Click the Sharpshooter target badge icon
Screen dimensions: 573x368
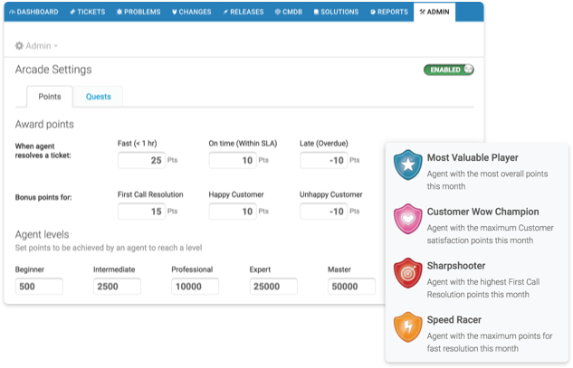pyautogui.click(x=407, y=274)
